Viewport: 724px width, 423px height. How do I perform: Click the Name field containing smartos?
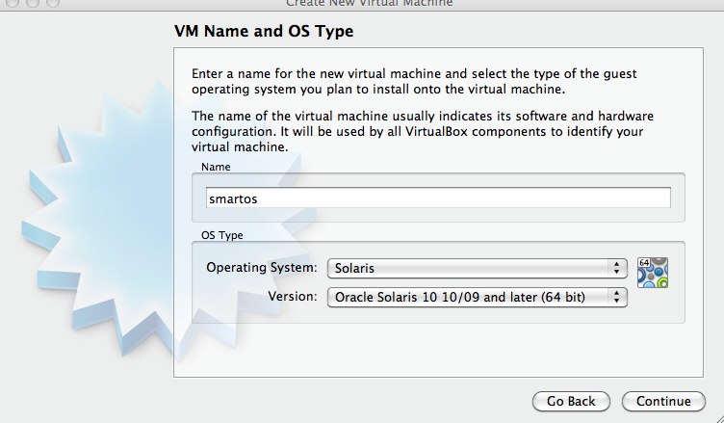[438, 198]
